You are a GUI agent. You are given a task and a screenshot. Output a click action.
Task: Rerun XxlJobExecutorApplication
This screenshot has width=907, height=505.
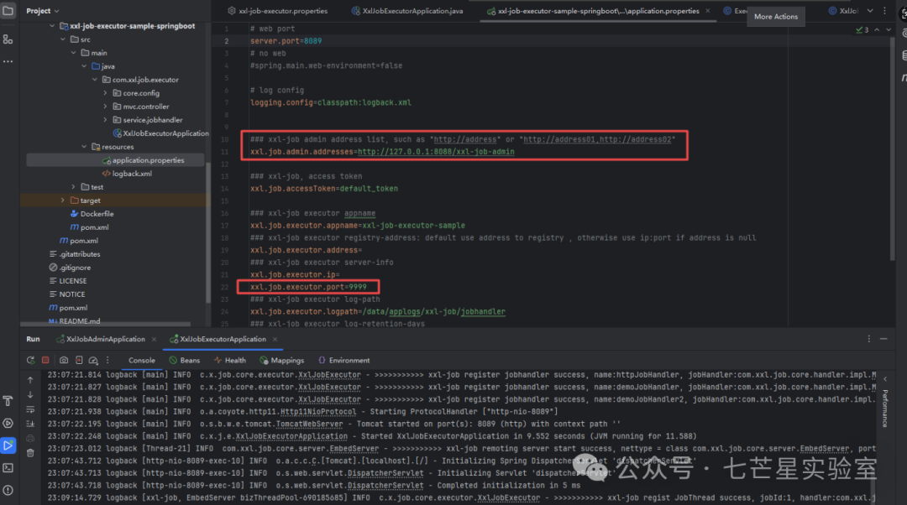coord(31,360)
